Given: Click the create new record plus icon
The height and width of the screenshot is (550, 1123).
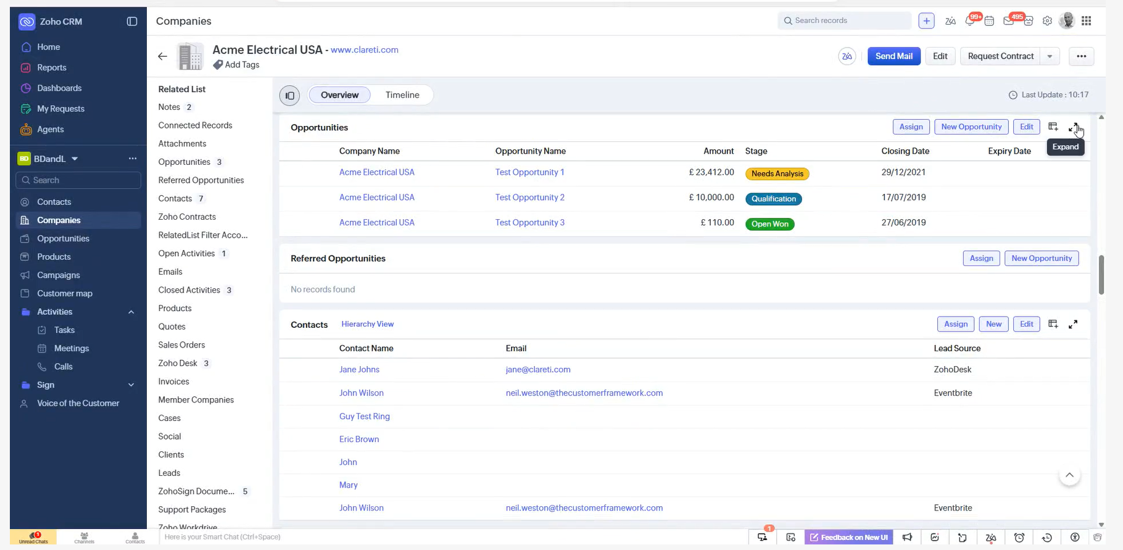Looking at the screenshot, I should click(926, 21).
